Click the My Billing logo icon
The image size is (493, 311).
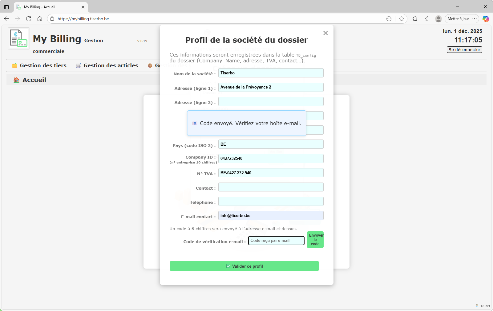pyautogui.click(x=18, y=38)
